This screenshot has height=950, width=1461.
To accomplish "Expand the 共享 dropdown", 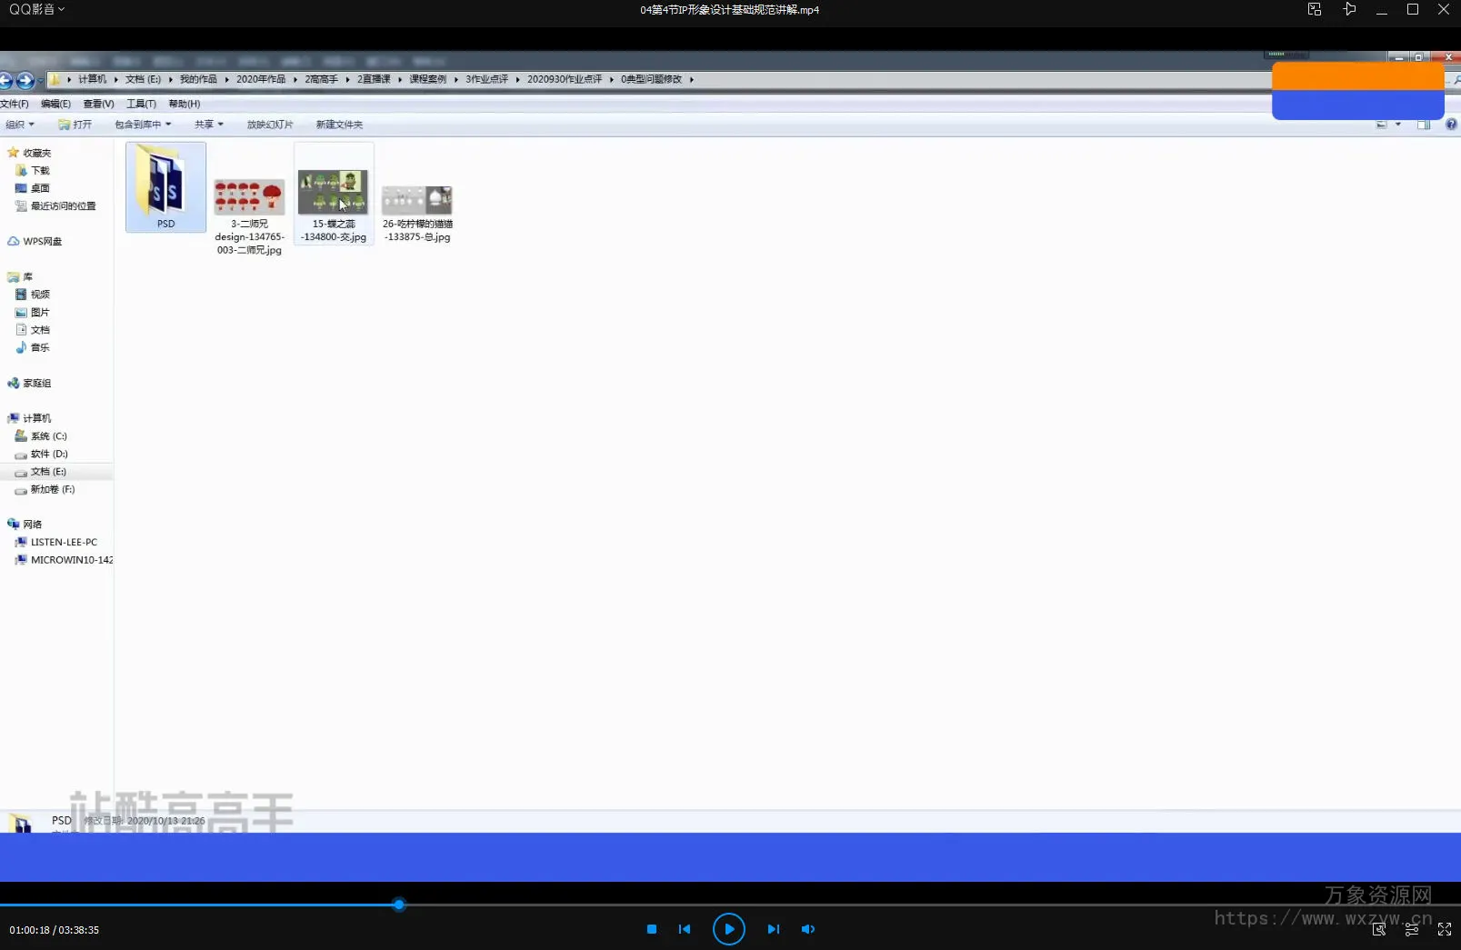I will click(208, 125).
